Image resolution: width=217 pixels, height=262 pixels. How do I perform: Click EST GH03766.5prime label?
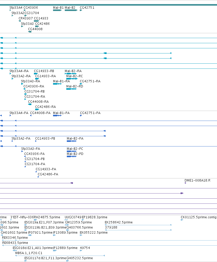click(80, 227)
